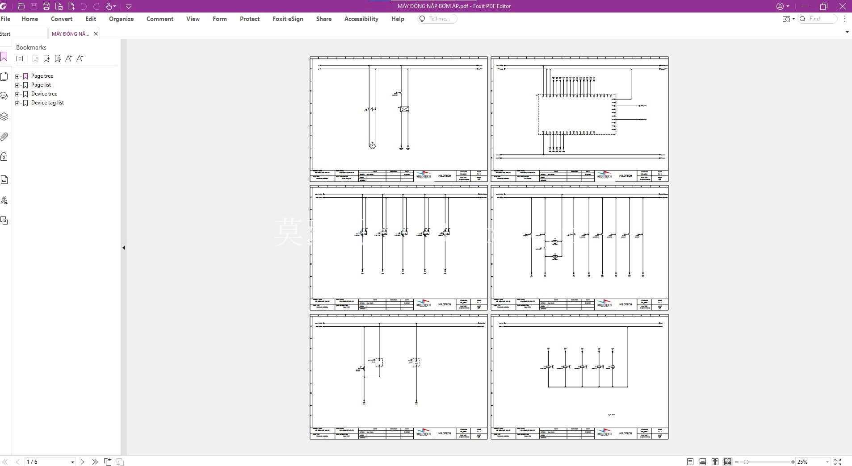Open the bookmark options list menu icon
Viewport: 852px width, 466px height.
pyautogui.click(x=20, y=58)
